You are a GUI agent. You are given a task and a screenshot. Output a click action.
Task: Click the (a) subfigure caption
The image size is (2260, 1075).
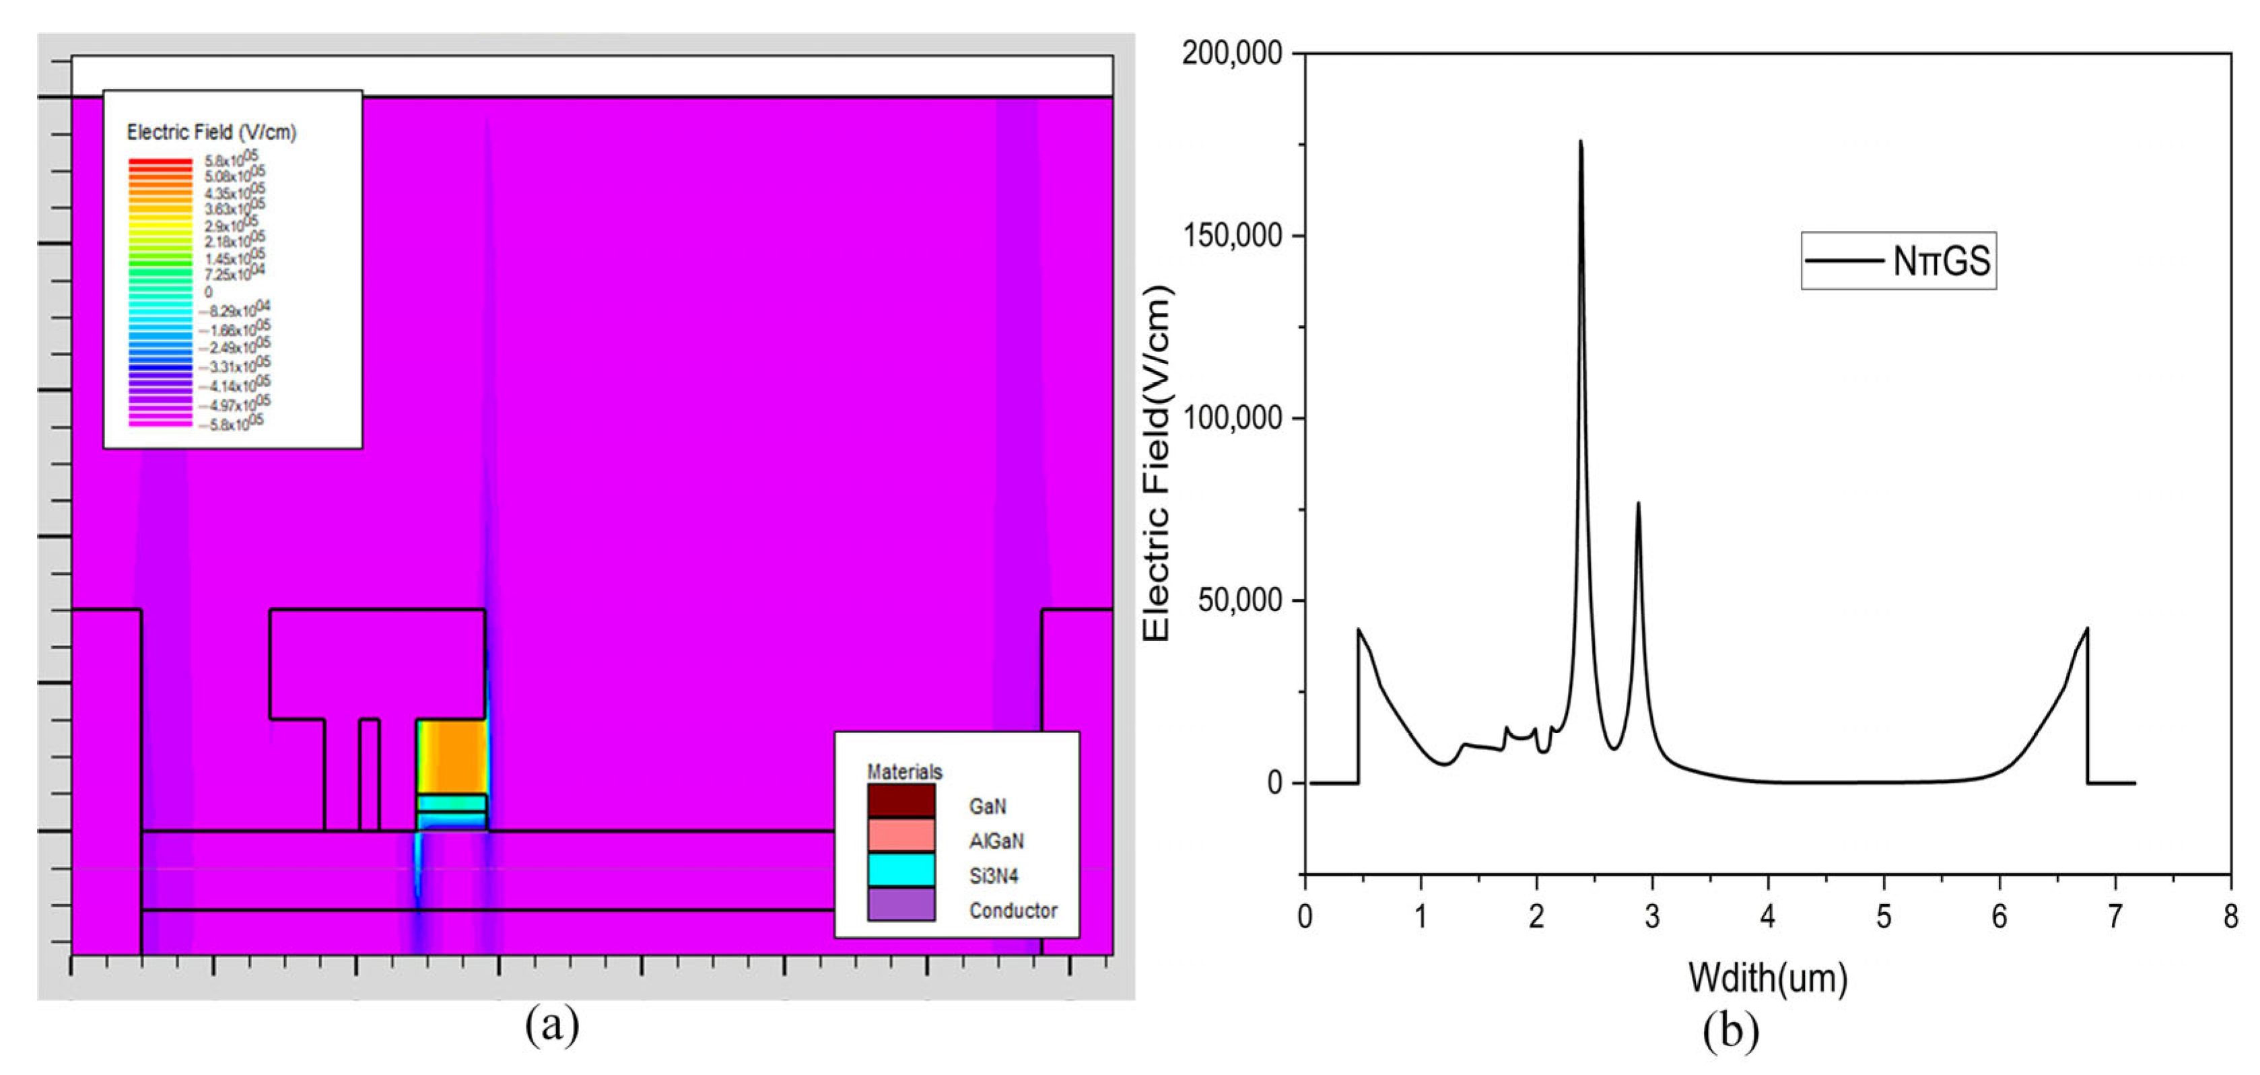tap(552, 1025)
